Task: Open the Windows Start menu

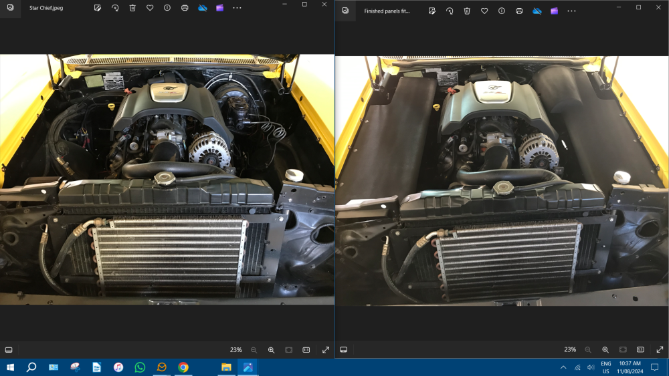Action: point(10,367)
